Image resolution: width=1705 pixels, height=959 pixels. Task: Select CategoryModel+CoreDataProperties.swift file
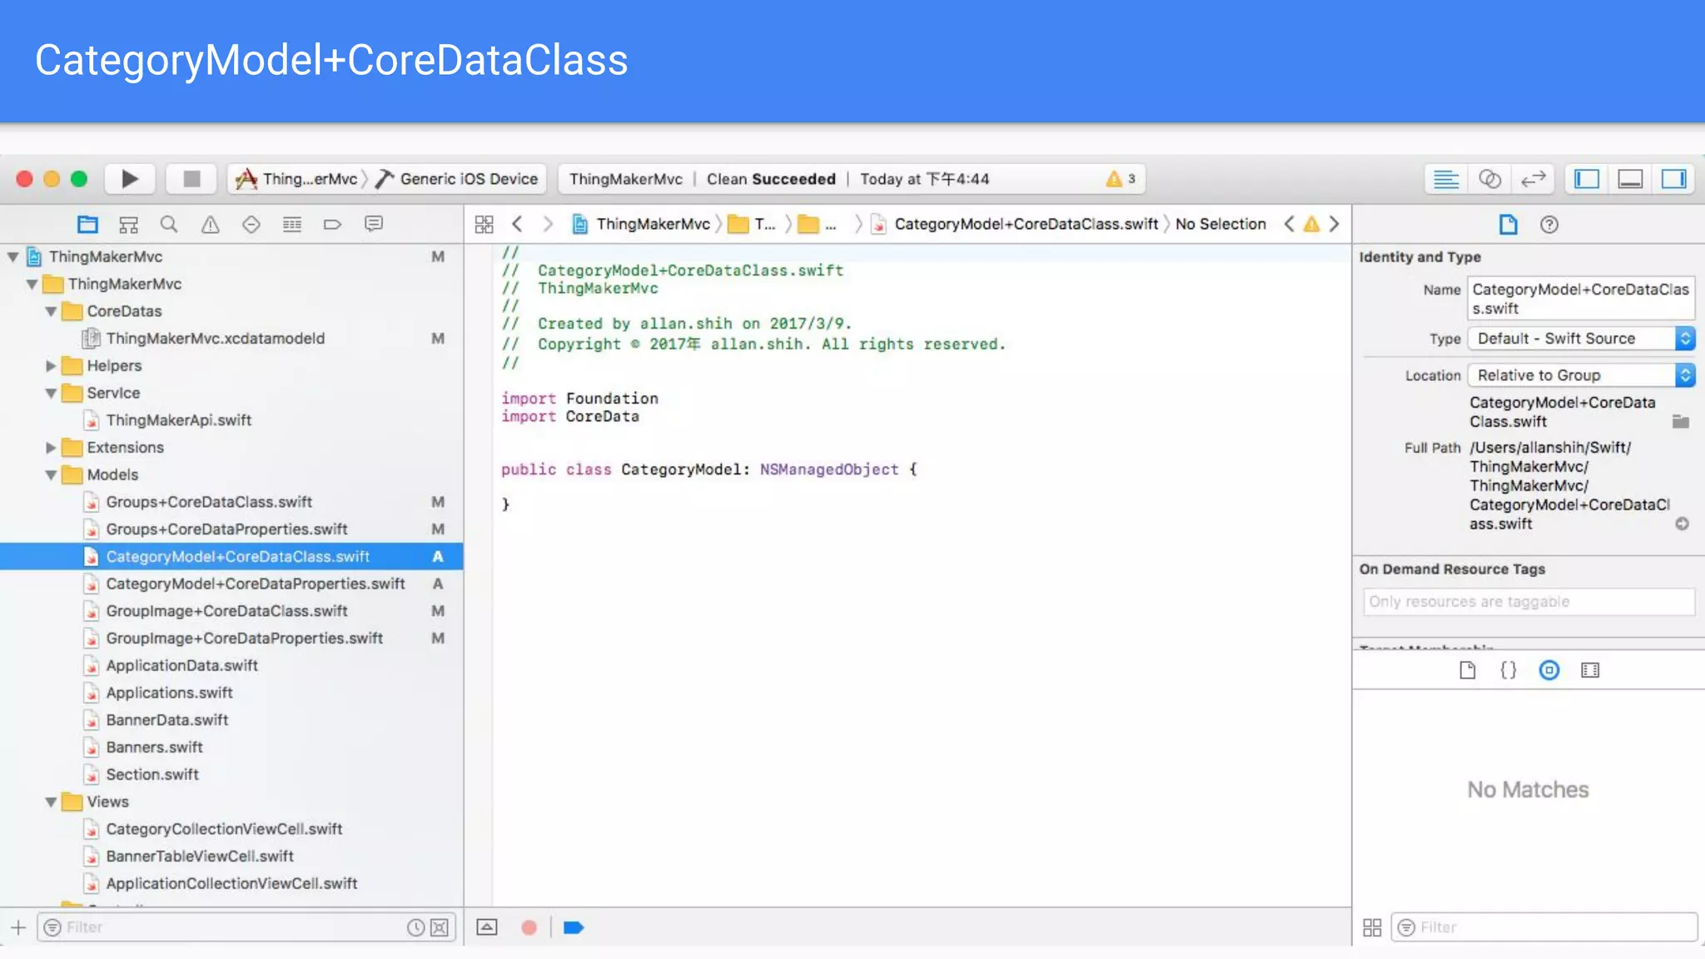[x=255, y=584]
